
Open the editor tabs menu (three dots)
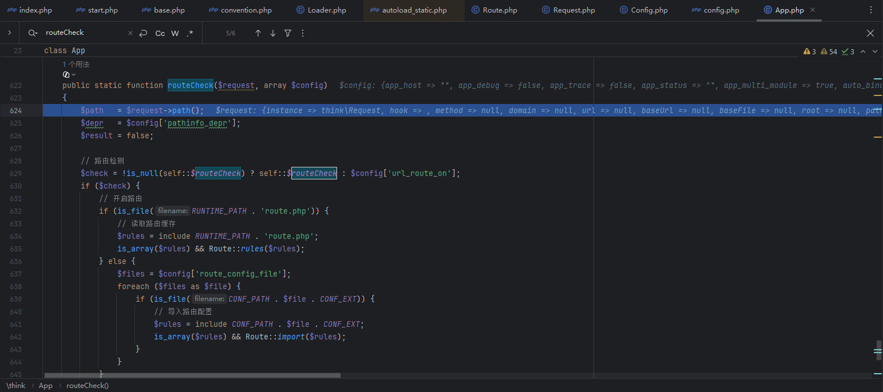coord(870,10)
